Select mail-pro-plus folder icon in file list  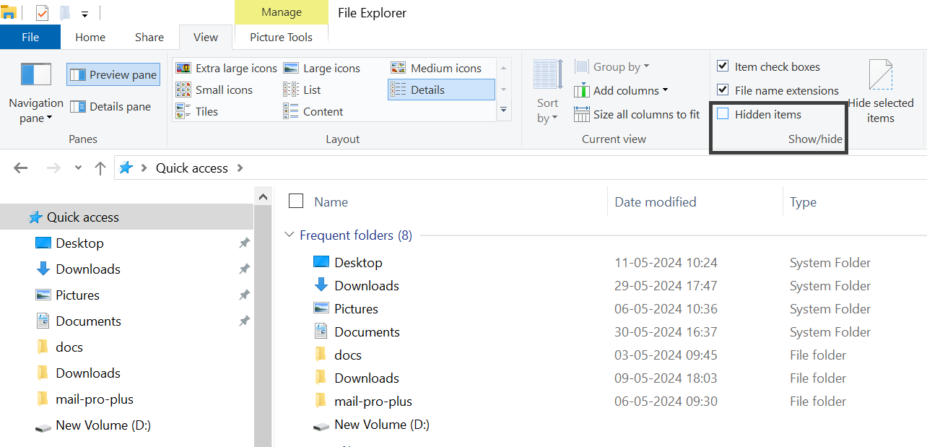click(x=321, y=401)
